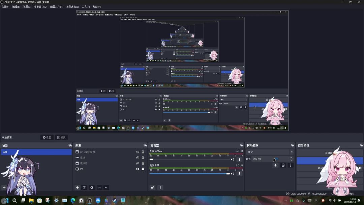Open virtual camera settings gear icon
This screenshot has height=205, width=364.
tap(360, 168)
